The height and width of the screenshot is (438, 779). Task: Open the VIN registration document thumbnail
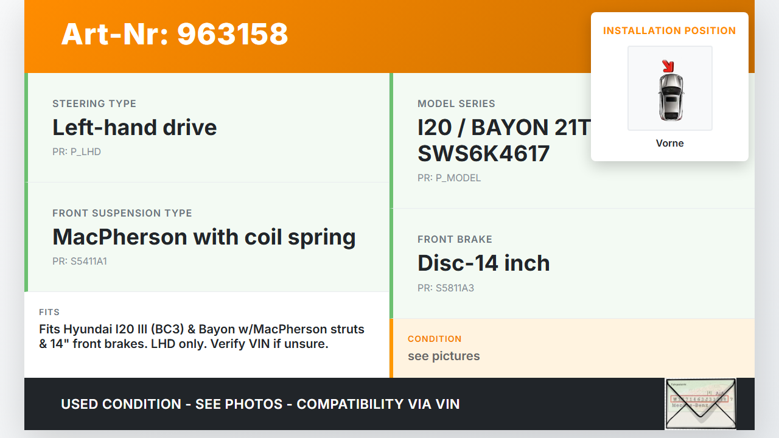click(x=700, y=404)
